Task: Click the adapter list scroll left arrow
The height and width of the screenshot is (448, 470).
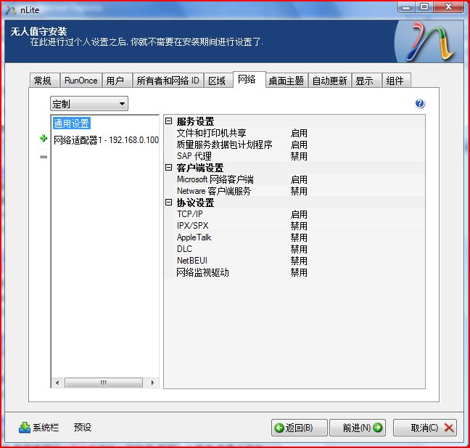Action: pyautogui.click(x=57, y=383)
